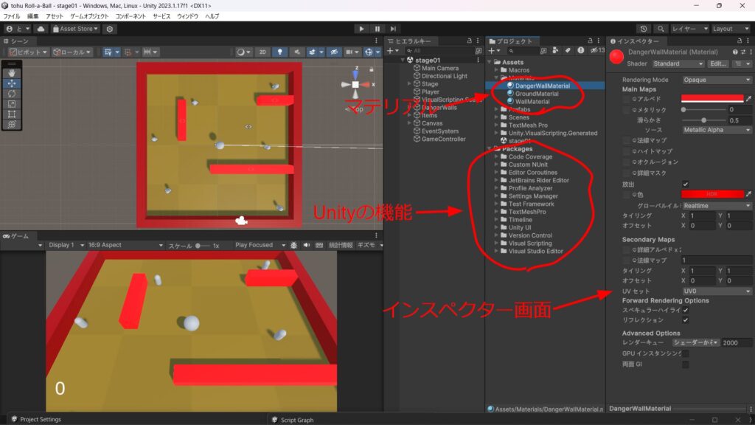755x425 pixels.
Task: Select the Rect tool
Action: pos(12,114)
